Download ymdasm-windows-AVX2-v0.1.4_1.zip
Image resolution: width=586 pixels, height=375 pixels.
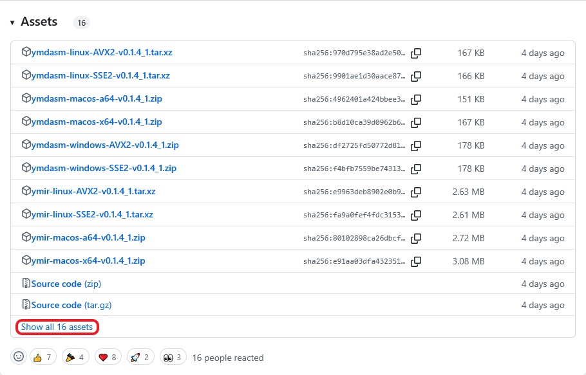tap(105, 145)
